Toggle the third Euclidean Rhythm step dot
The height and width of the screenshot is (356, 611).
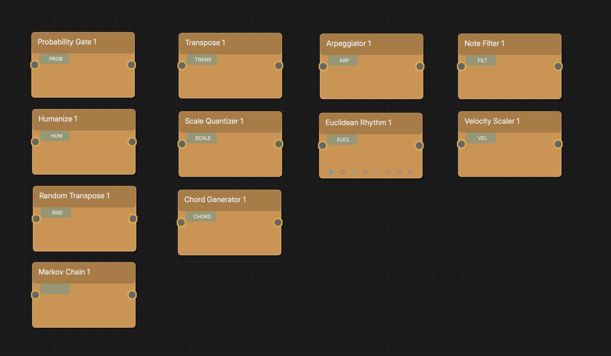pos(354,172)
